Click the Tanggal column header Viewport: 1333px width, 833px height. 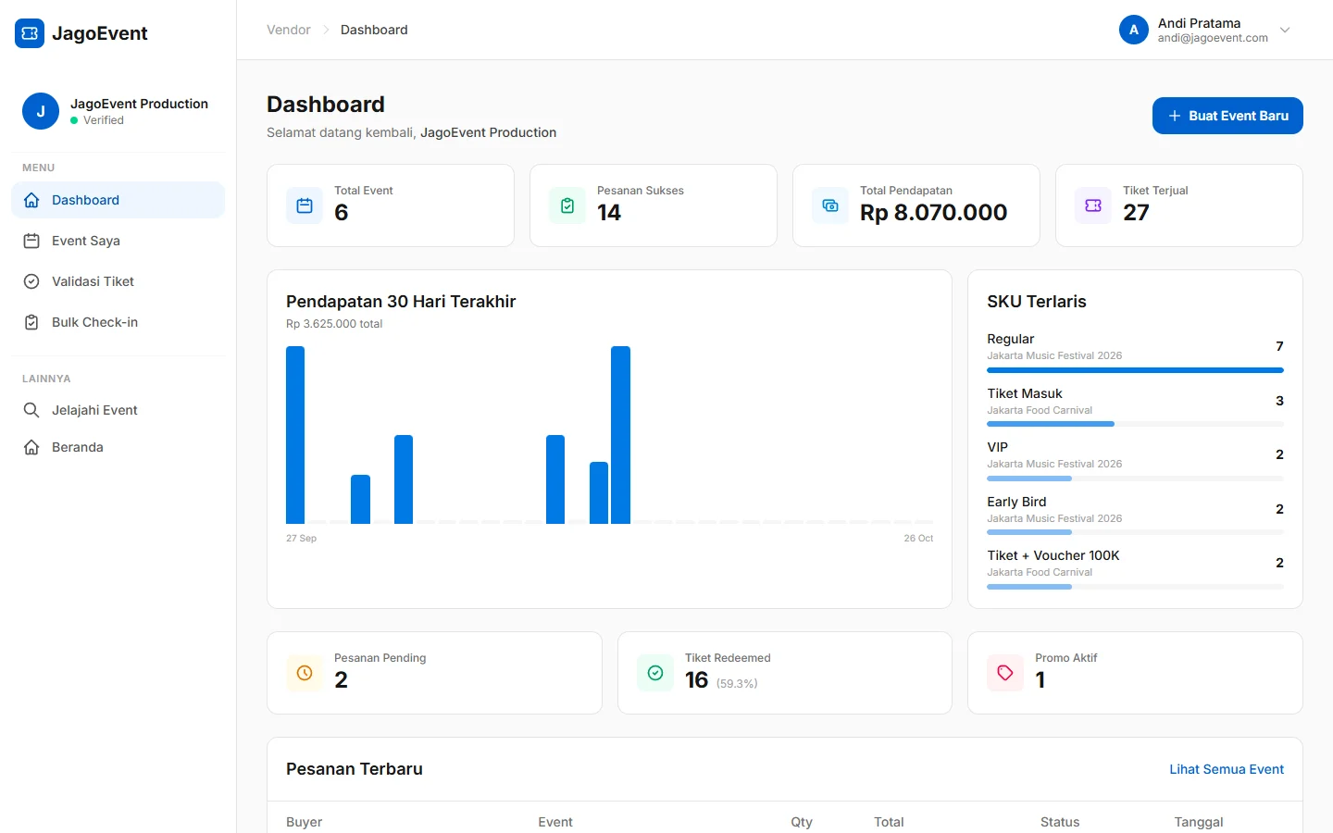[x=1199, y=822]
